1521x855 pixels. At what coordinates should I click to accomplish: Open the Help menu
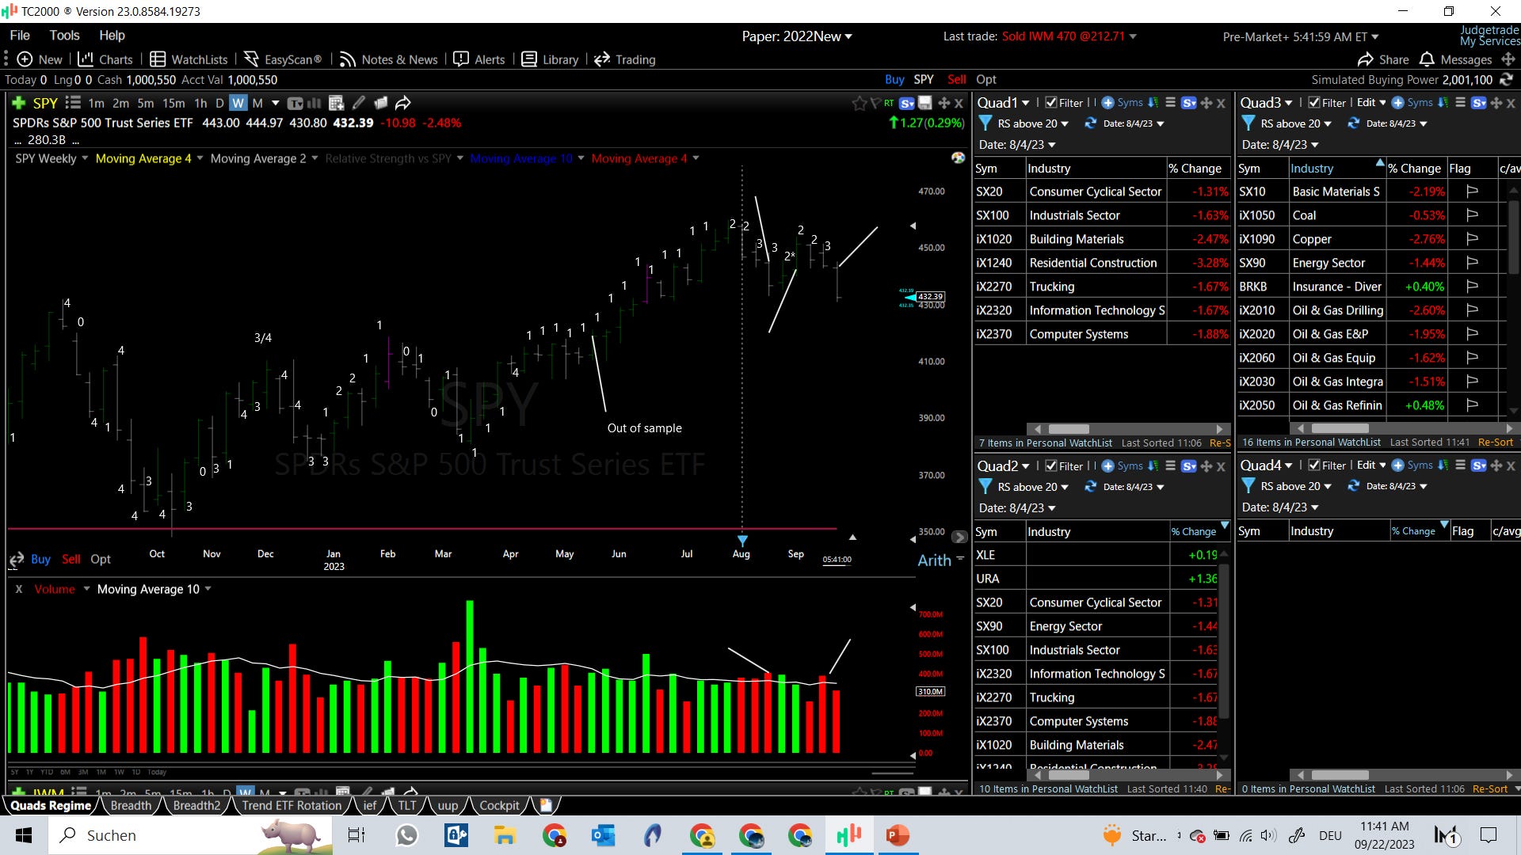[x=112, y=35]
